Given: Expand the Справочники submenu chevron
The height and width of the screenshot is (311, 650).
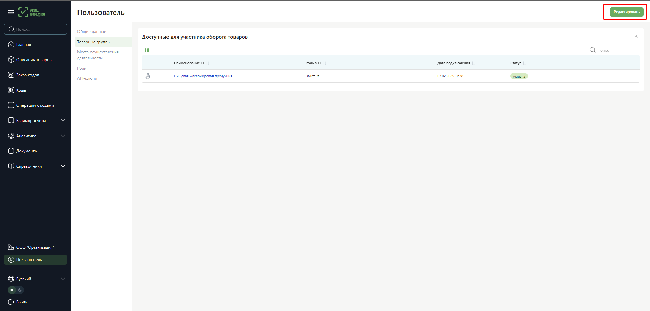Looking at the screenshot, I should [x=63, y=166].
